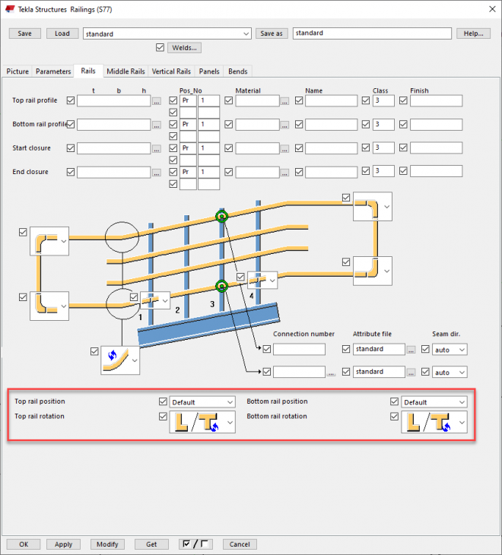Browse End closure profile with ellipsis button
This screenshot has height=555, width=502.
coord(157,173)
